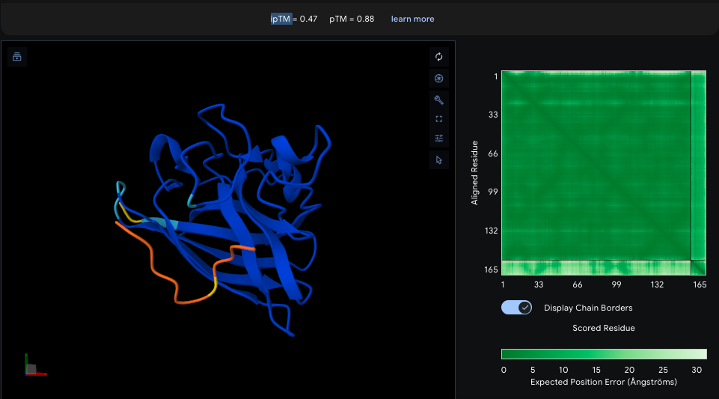Image resolution: width=719 pixels, height=399 pixels.
Task: Click the Expected Position Error color scale bar
Action: click(604, 354)
